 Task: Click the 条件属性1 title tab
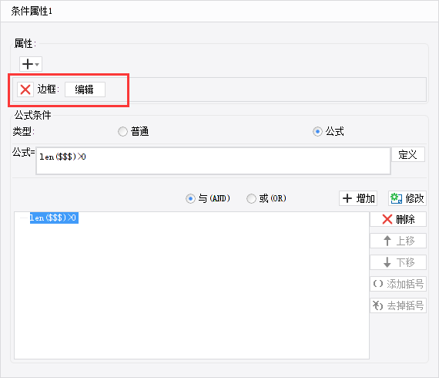click(32, 12)
